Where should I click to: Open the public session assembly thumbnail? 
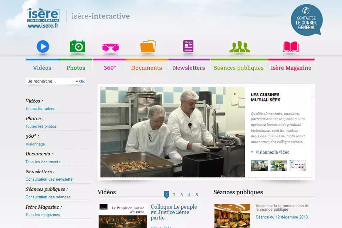coord(232,216)
